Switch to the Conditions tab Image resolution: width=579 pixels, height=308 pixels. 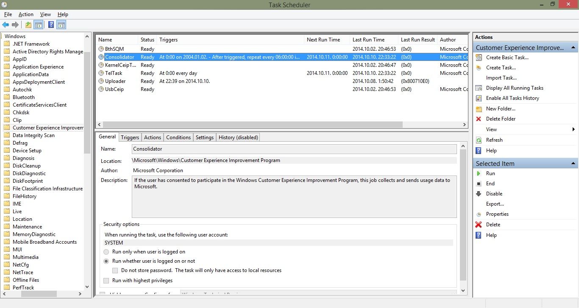coord(178,137)
